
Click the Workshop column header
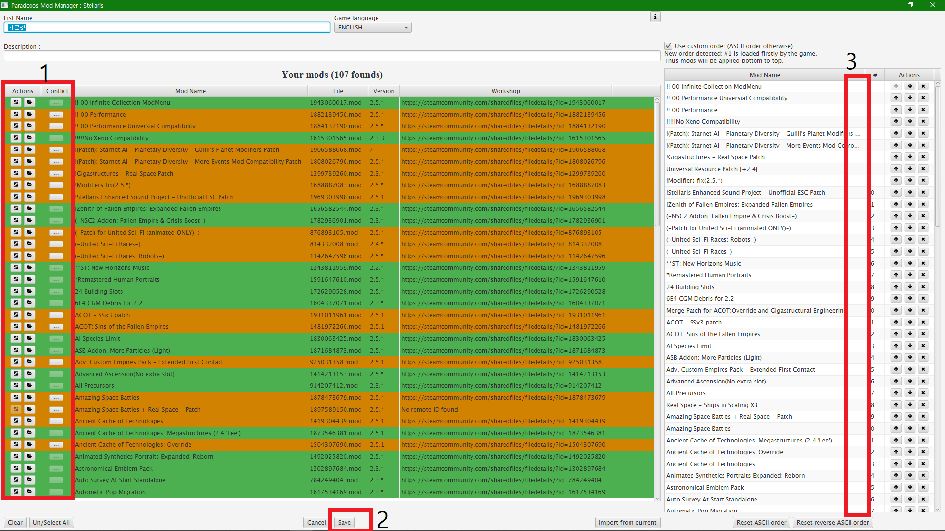[505, 91]
